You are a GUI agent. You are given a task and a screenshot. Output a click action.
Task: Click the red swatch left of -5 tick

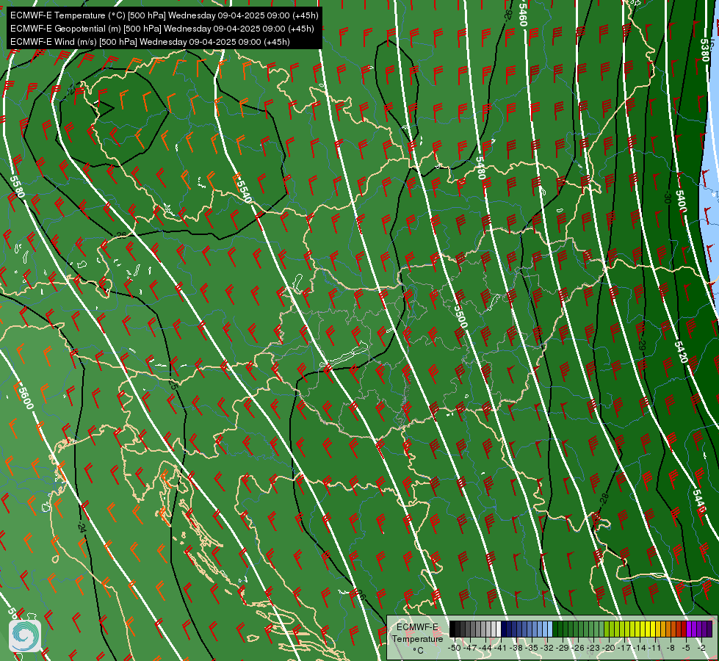[684, 629]
